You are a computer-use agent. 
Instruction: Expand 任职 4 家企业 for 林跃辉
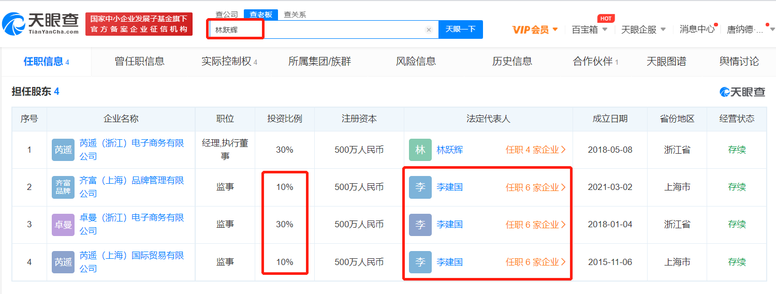click(x=536, y=150)
